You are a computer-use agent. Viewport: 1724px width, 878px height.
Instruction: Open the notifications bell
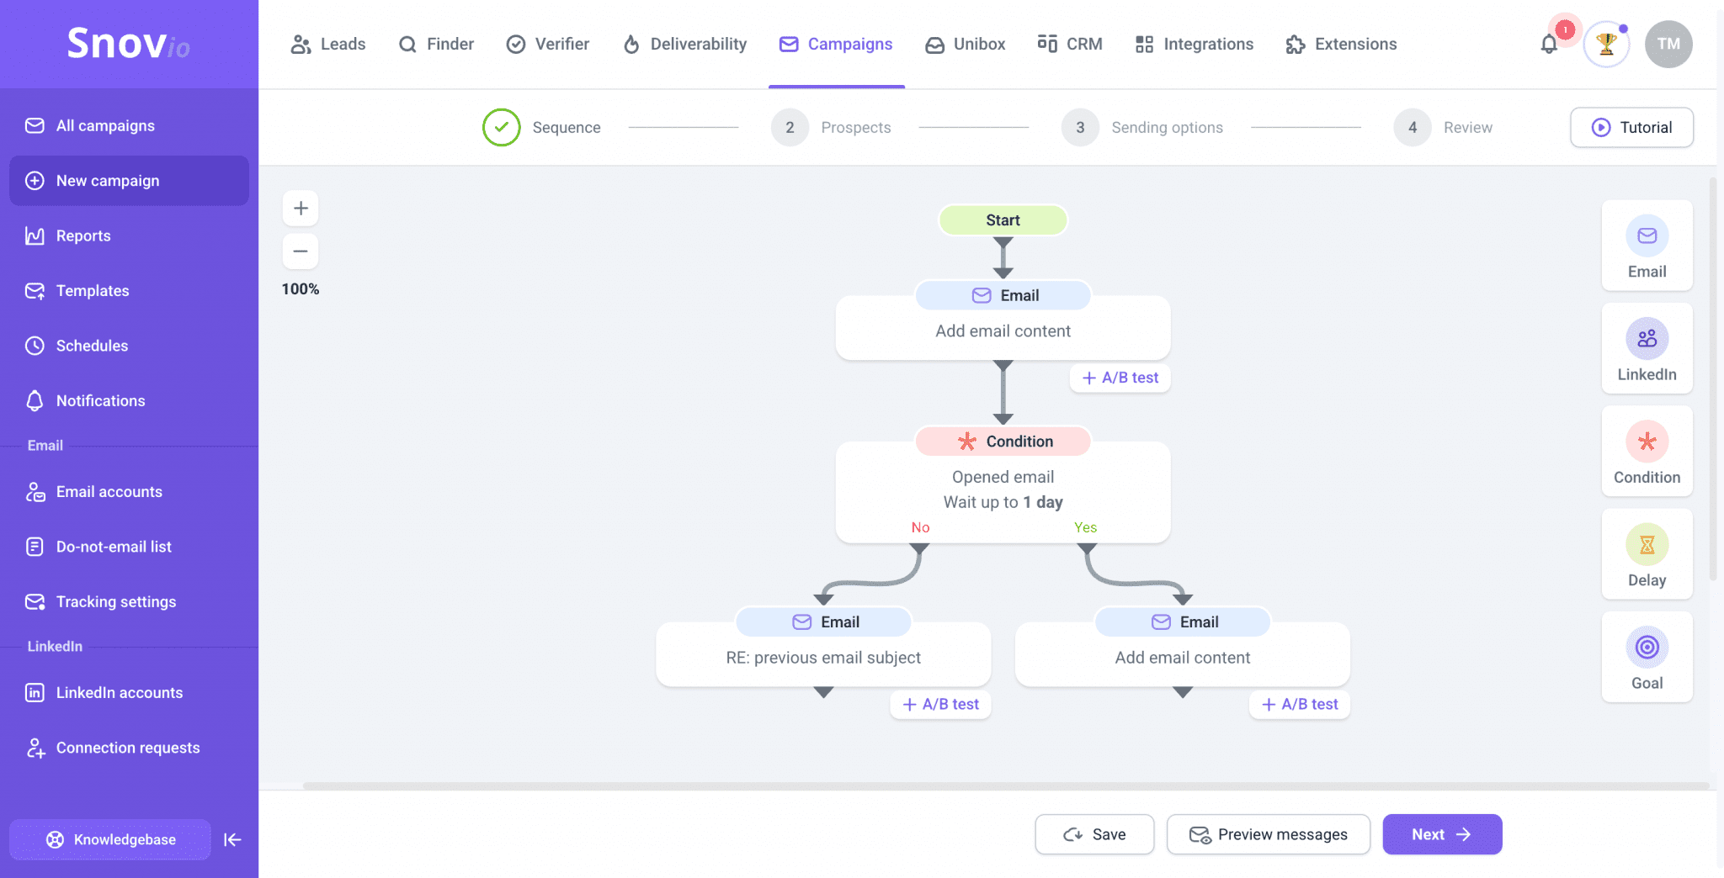[1547, 44]
